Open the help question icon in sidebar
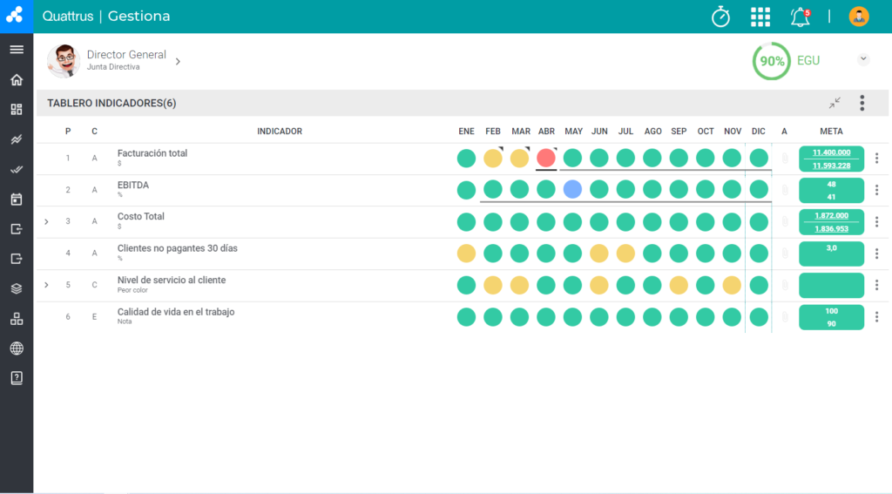The height and width of the screenshot is (494, 892). 17,378
